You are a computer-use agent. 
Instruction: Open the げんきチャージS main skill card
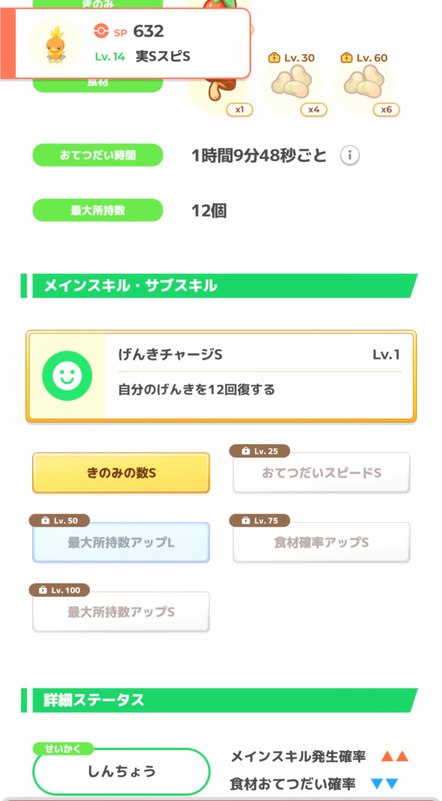click(221, 376)
